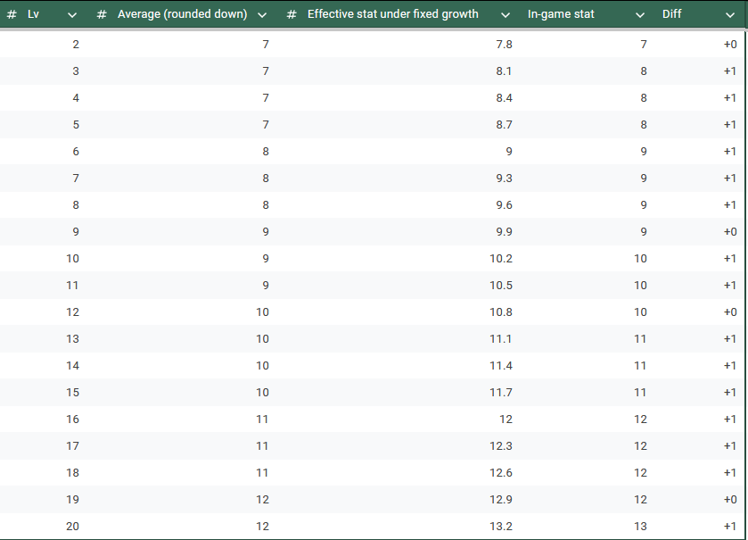Viewport: 748px width, 540px height.
Task: Select the Lv column header label
Action: point(34,14)
